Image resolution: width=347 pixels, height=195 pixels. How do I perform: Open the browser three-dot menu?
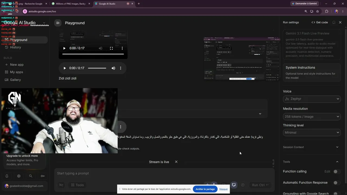coord(343,11)
